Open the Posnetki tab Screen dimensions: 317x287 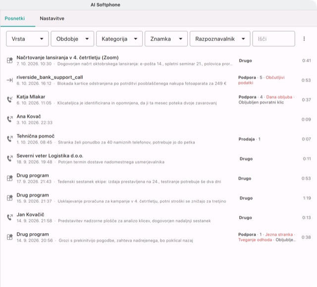(x=14, y=18)
